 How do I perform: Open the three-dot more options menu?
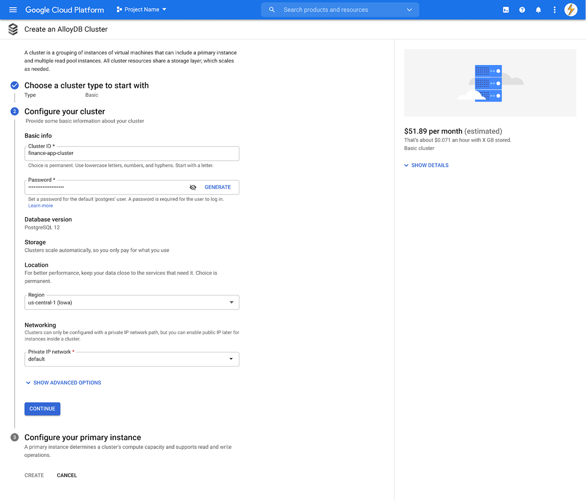point(554,10)
